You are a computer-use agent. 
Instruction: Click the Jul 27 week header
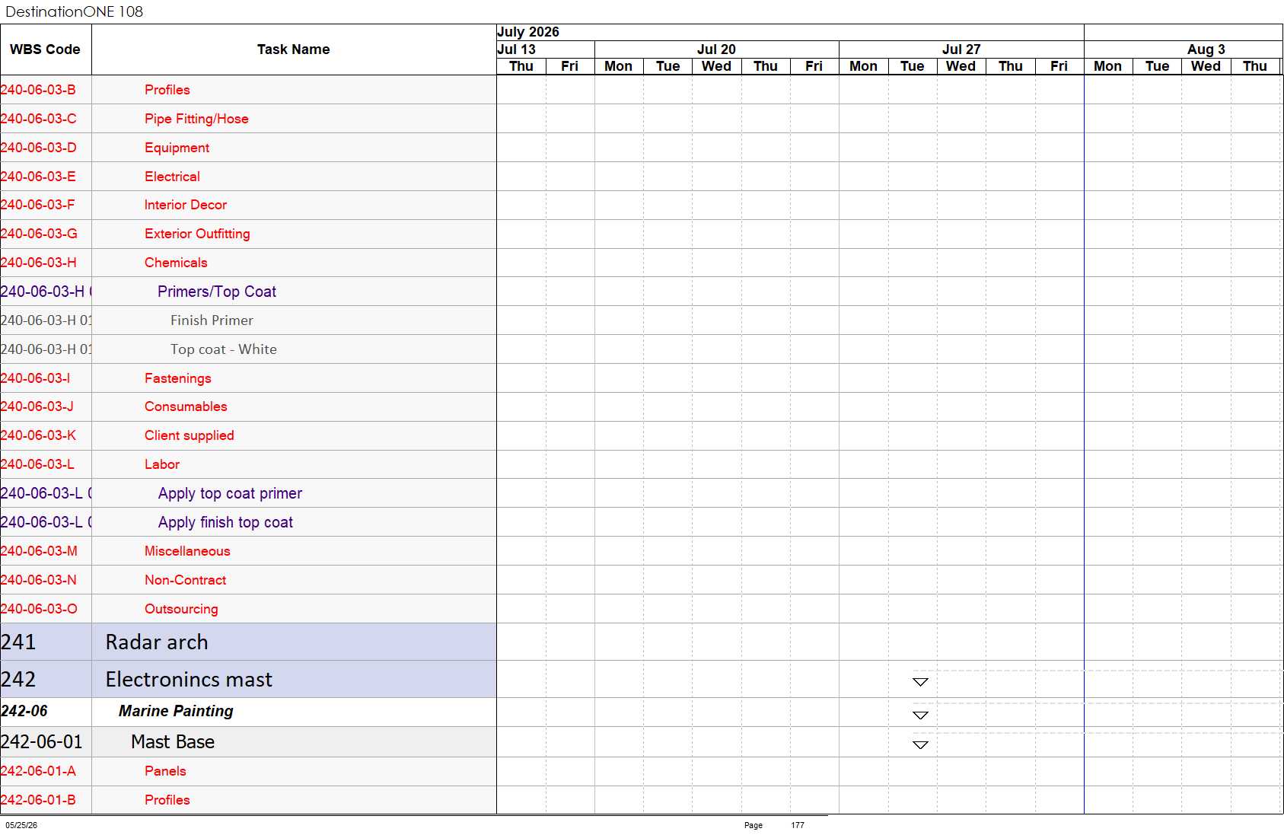[x=961, y=49]
